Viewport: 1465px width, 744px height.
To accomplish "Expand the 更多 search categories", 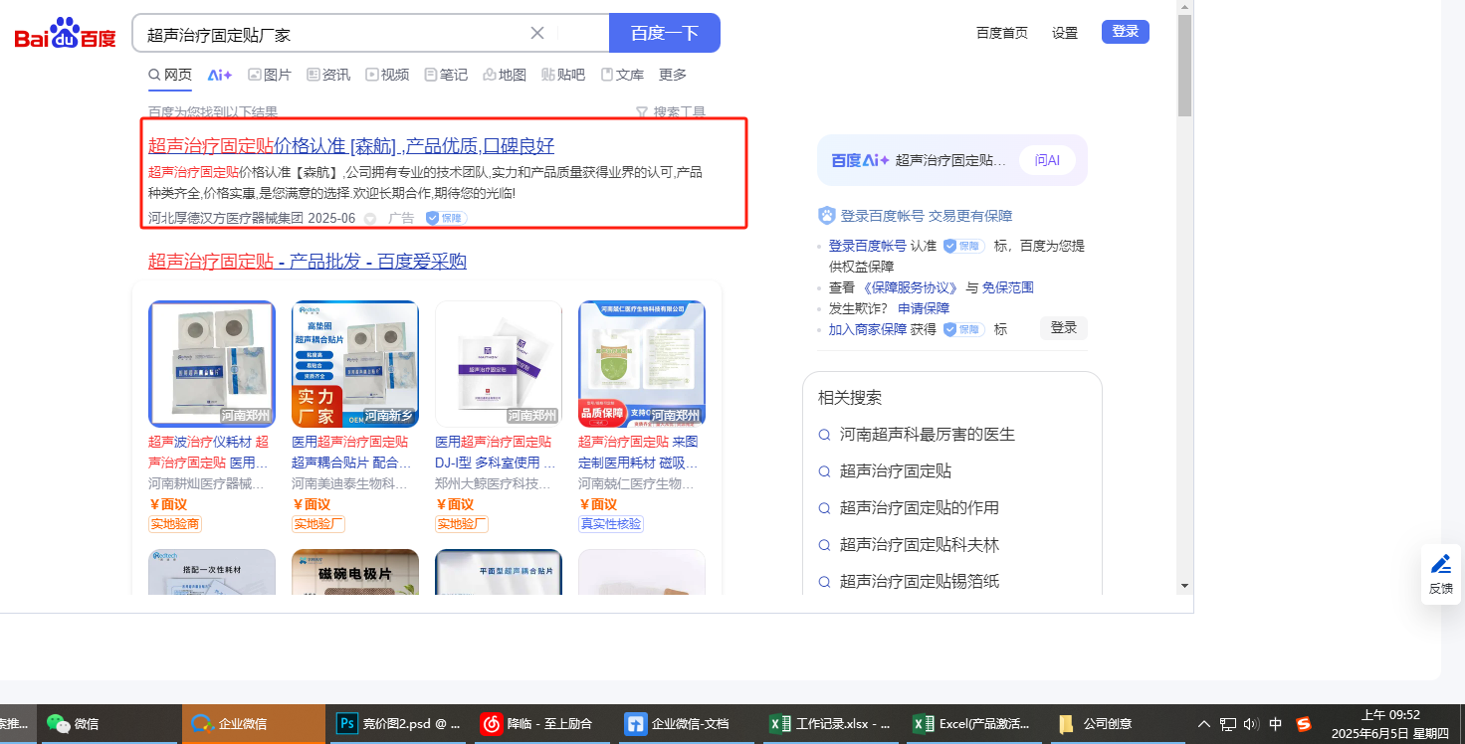I will pyautogui.click(x=673, y=75).
